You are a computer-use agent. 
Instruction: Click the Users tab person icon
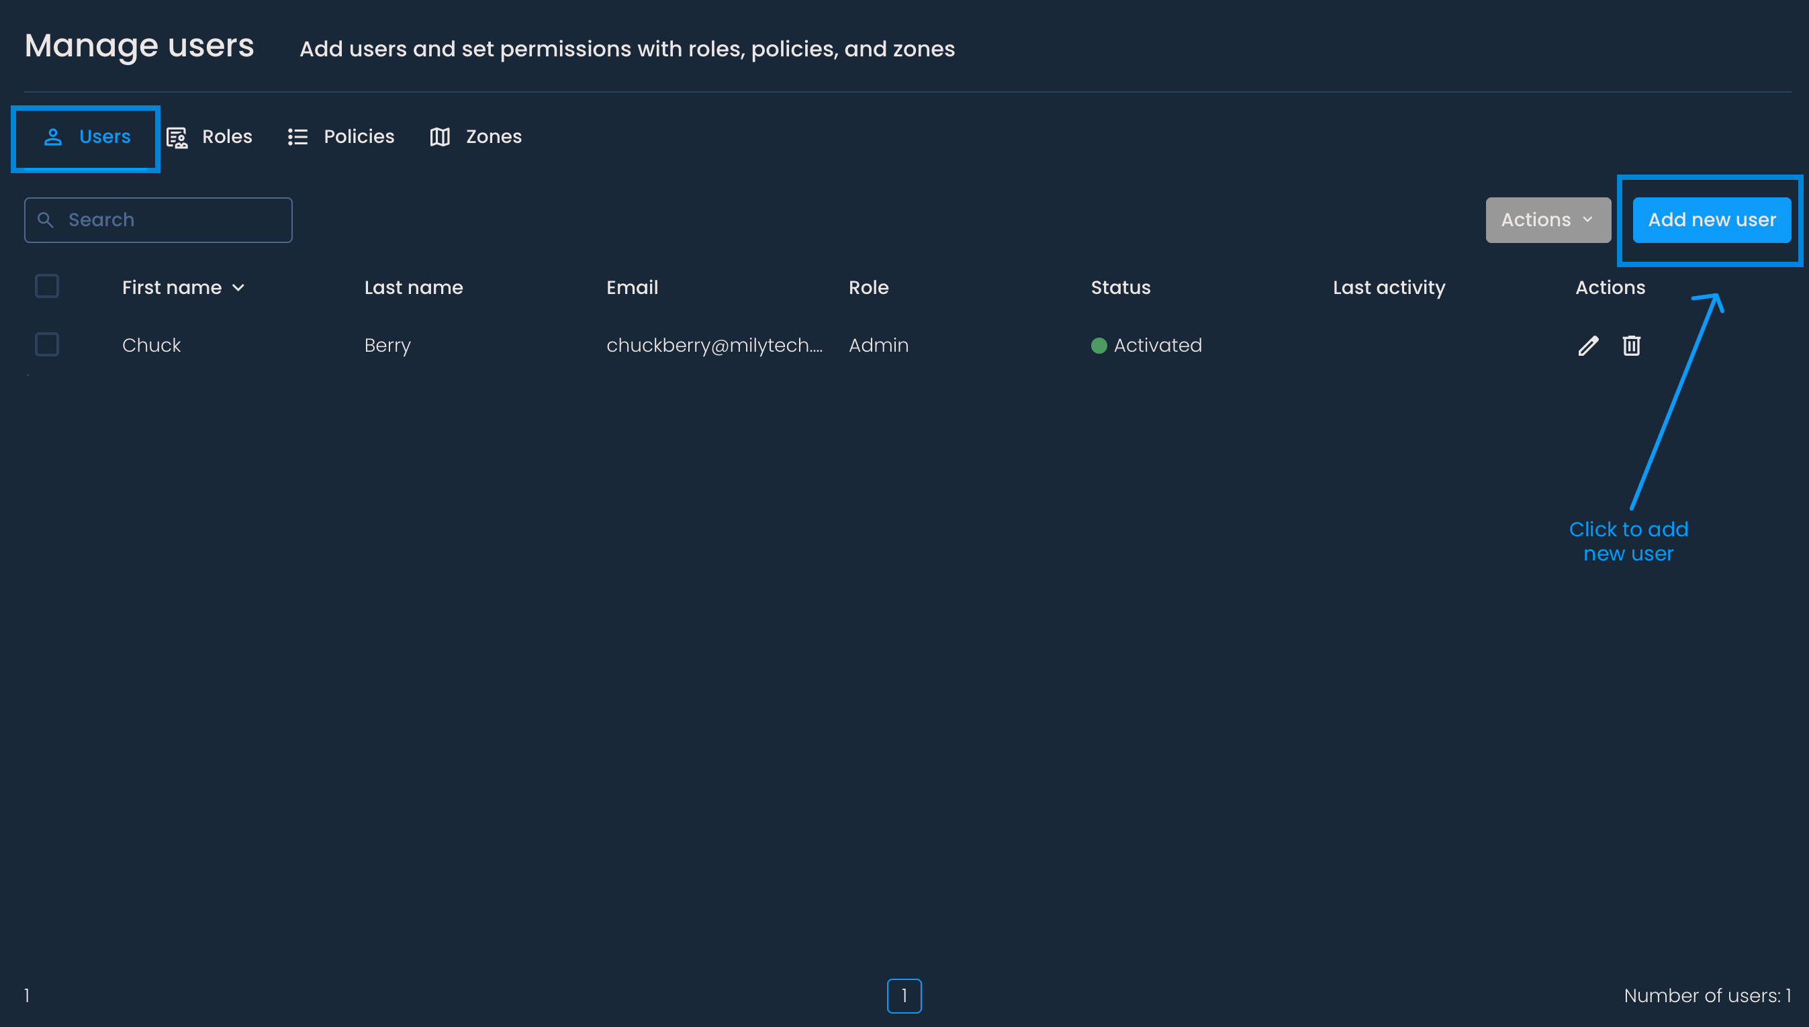click(x=53, y=137)
